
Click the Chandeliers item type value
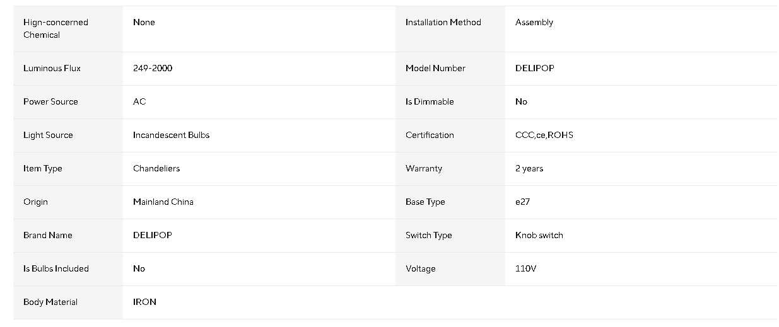pos(156,168)
